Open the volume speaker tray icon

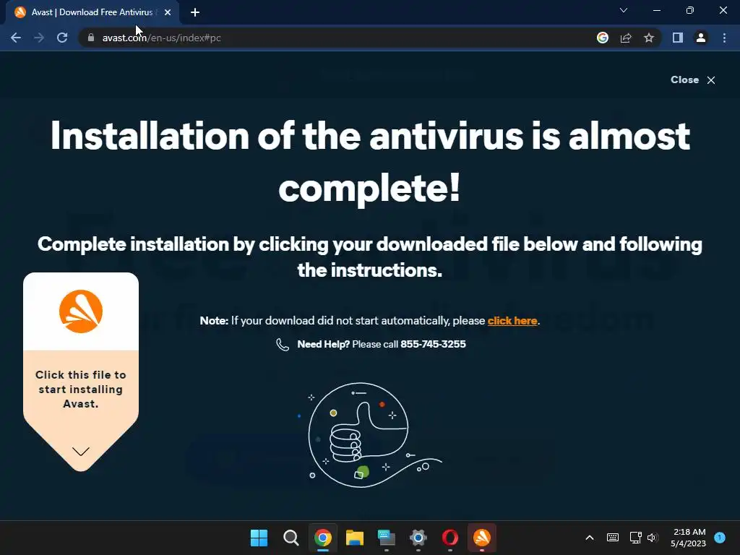(x=653, y=538)
